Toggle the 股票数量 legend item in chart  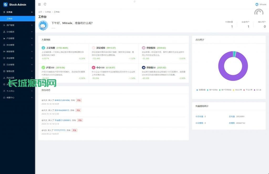(202, 90)
